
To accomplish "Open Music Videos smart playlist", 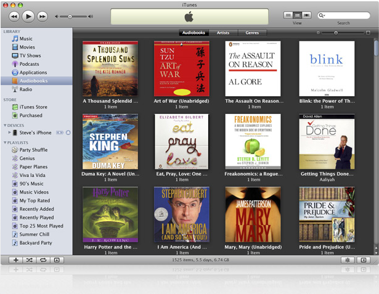I will tap(36, 192).
